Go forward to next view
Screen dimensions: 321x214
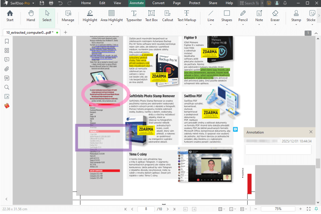click(x=194, y=209)
